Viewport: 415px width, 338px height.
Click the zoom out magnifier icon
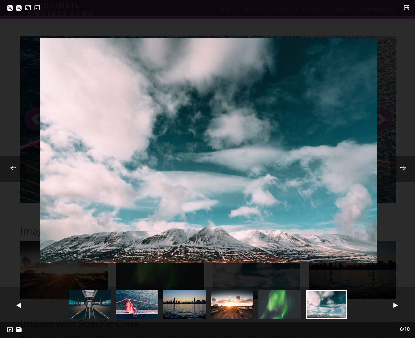[x=10, y=8]
